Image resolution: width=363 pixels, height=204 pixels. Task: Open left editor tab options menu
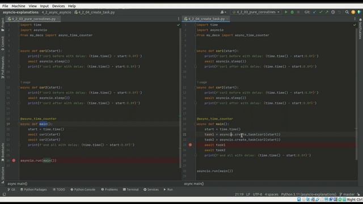point(179,19)
